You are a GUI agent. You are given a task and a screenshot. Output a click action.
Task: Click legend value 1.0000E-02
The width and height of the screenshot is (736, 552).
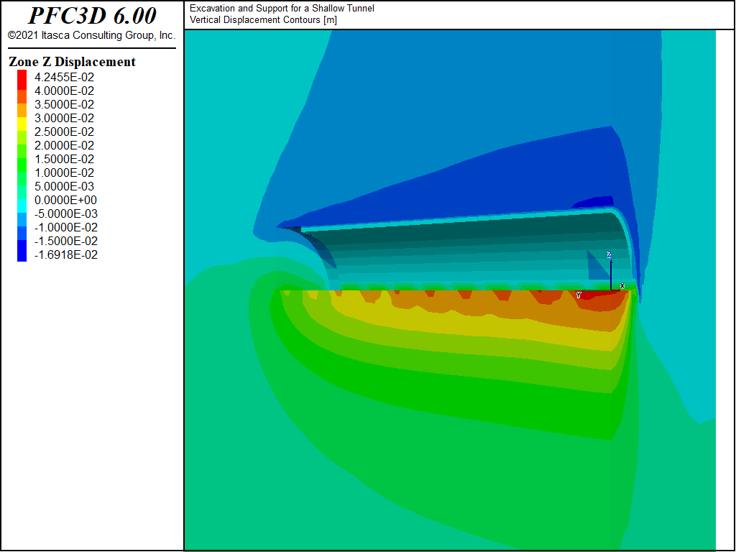[x=64, y=172]
